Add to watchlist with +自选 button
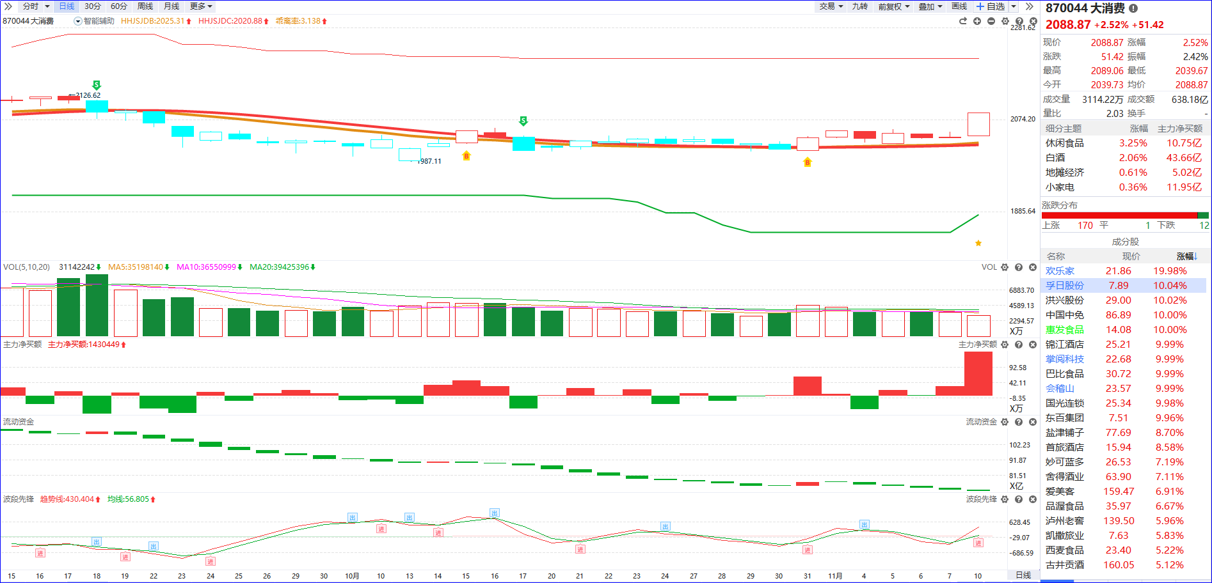This screenshot has width=1212, height=583. point(991,6)
